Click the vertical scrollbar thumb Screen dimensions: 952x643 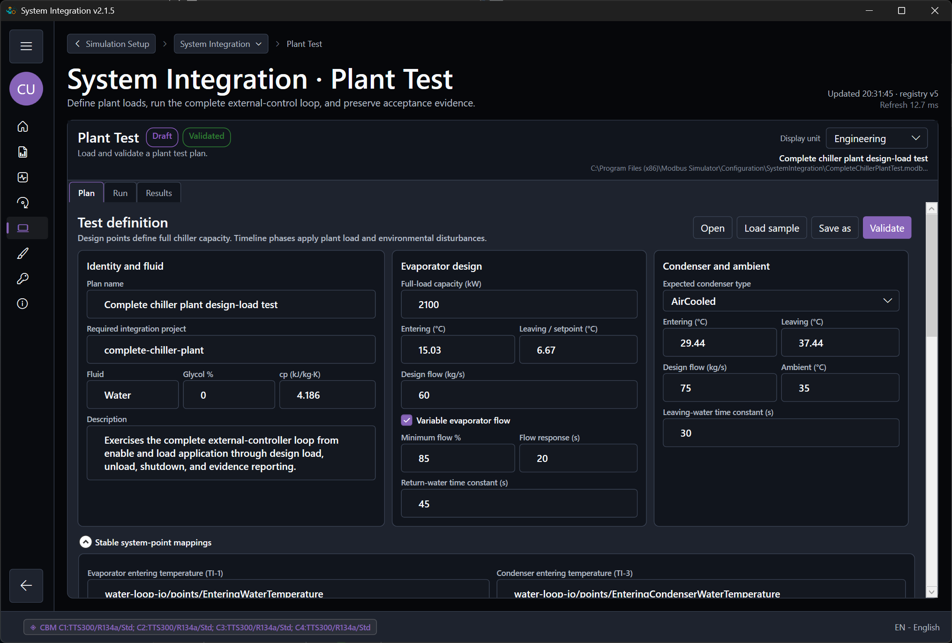932,275
